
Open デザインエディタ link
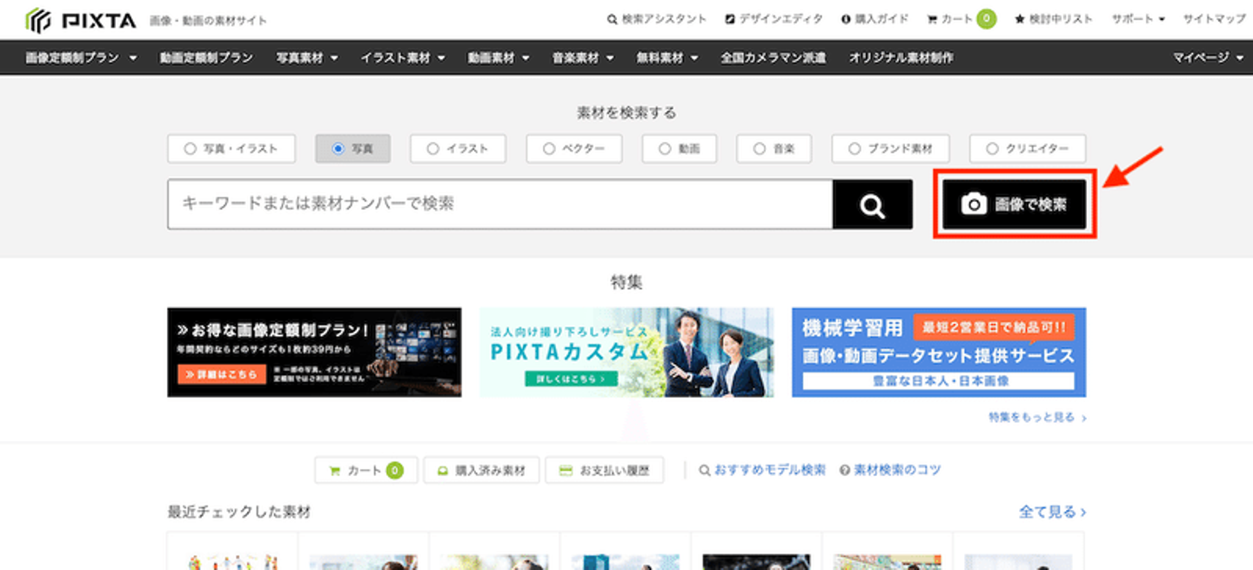[x=774, y=19]
